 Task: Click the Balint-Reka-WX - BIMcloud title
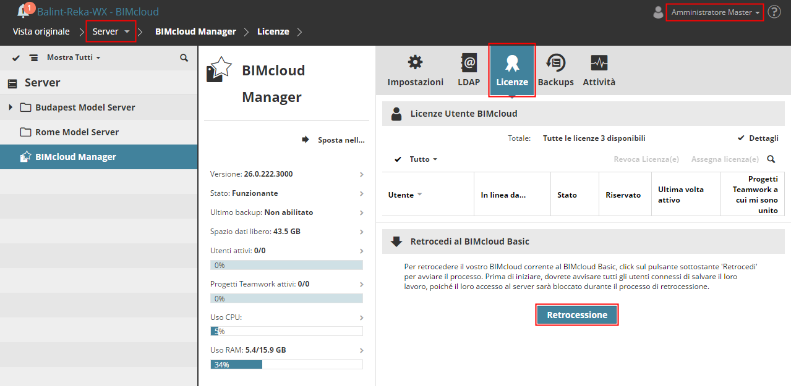point(98,12)
